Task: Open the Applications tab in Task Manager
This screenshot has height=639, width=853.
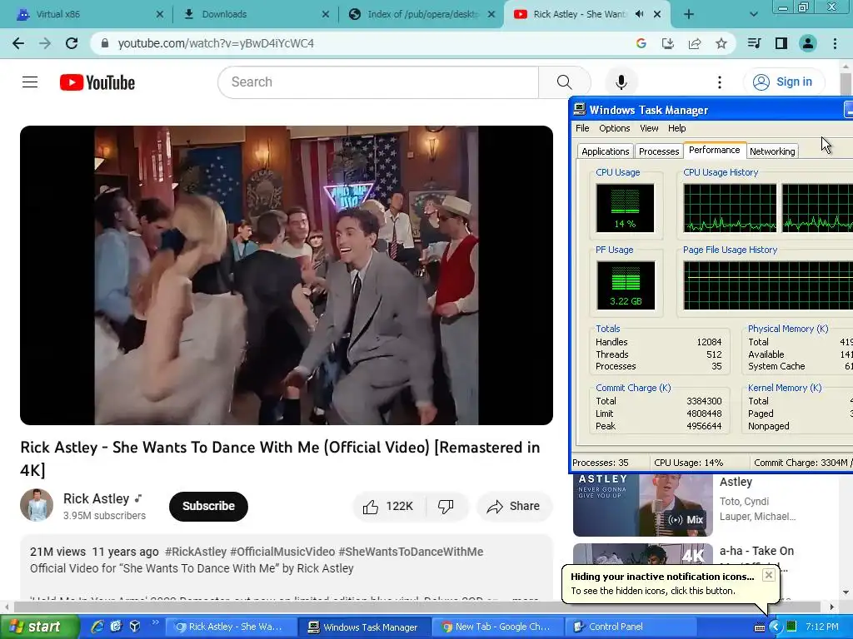Action: click(x=605, y=151)
